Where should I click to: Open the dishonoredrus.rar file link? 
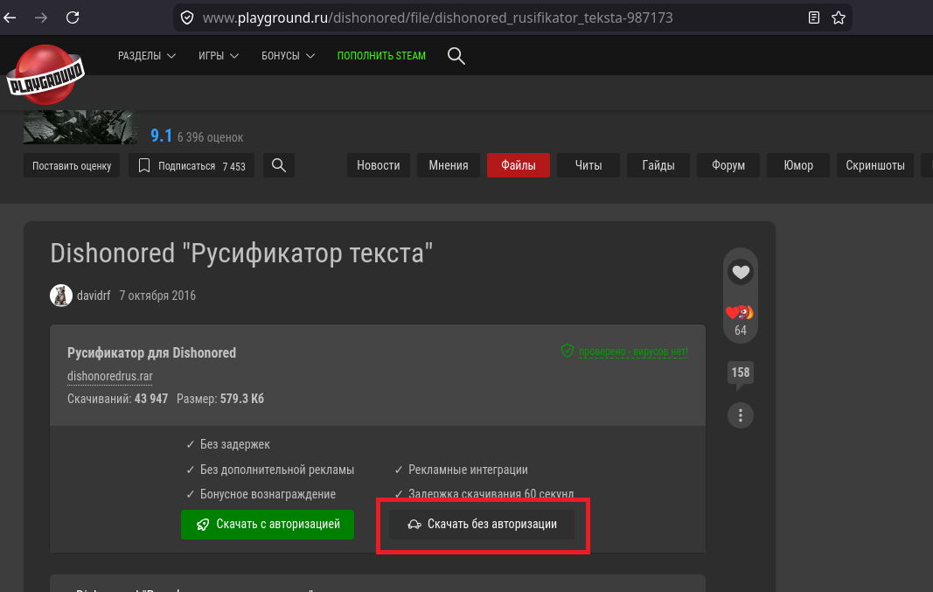point(110,376)
